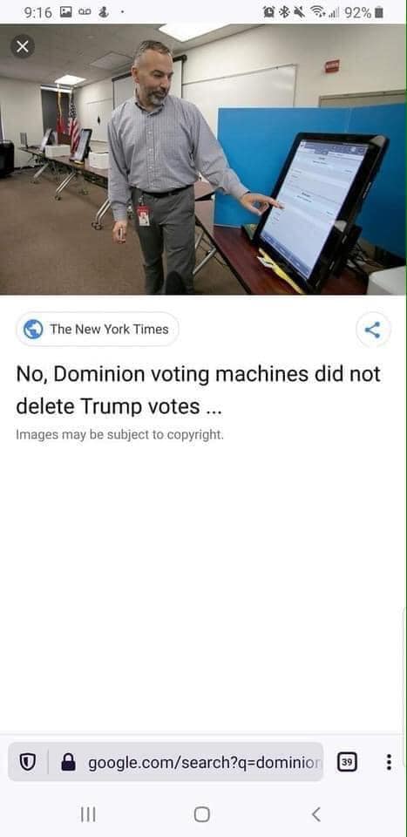Tap the Wi-Fi status icon
407x837 pixels.
[318, 12]
